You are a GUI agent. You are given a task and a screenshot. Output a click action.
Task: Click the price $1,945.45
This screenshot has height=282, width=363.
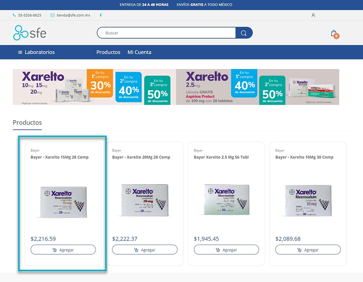[206, 239]
